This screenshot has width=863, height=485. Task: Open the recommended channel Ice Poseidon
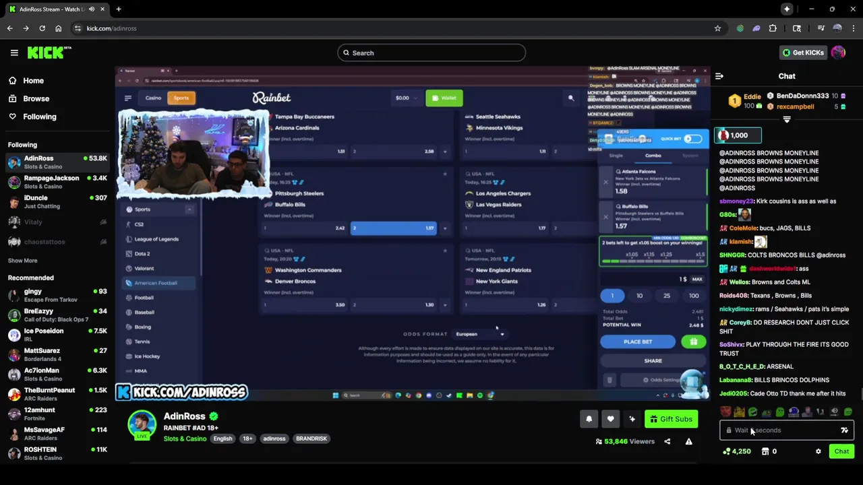pos(57,335)
